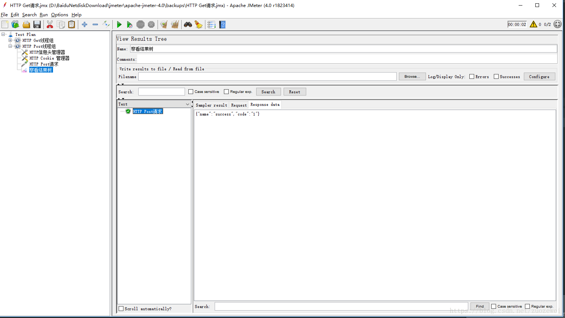Reset search with the brush icon

coord(199,24)
